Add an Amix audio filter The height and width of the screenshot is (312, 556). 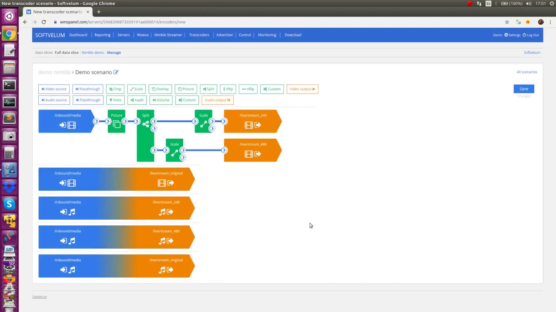(116, 100)
